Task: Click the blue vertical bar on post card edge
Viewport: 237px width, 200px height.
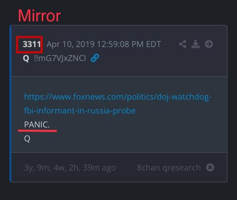Action: coord(10,104)
